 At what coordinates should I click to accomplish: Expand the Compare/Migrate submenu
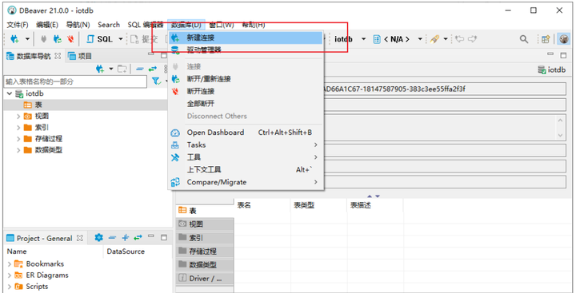coord(246,182)
